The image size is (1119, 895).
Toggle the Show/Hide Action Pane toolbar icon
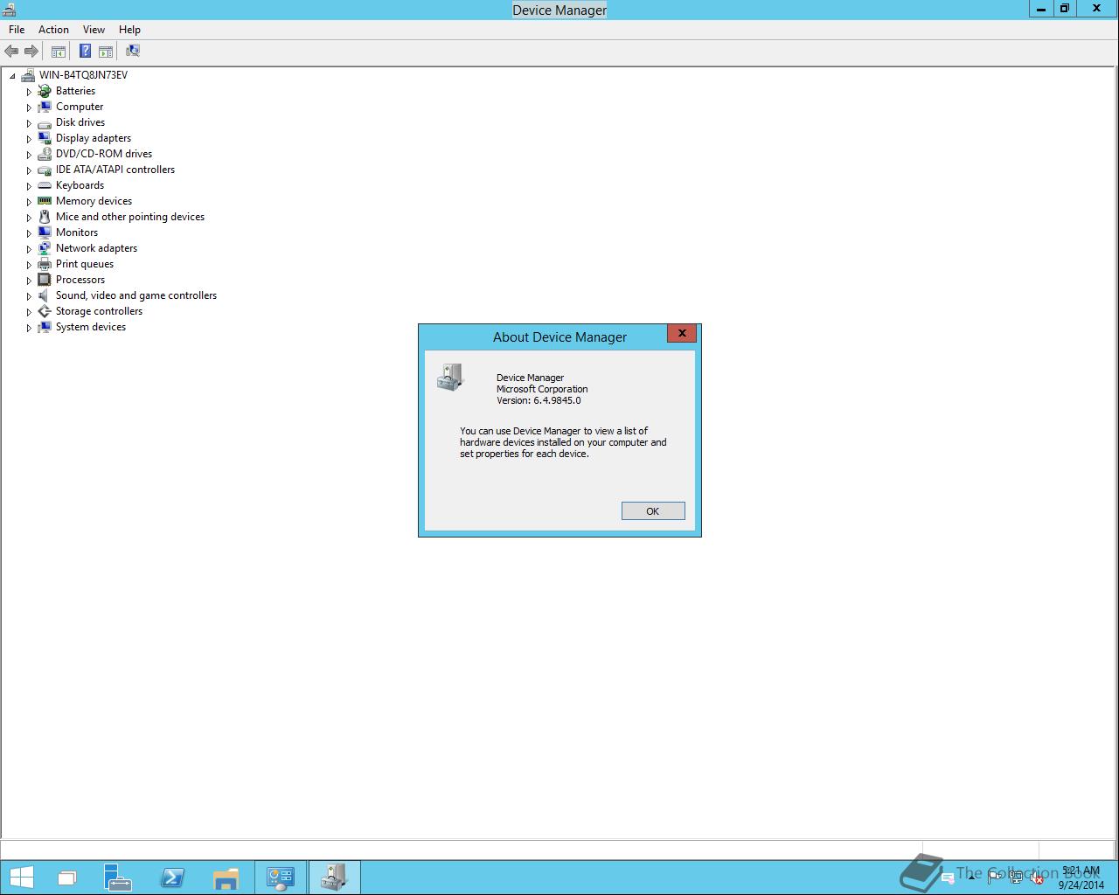[106, 52]
